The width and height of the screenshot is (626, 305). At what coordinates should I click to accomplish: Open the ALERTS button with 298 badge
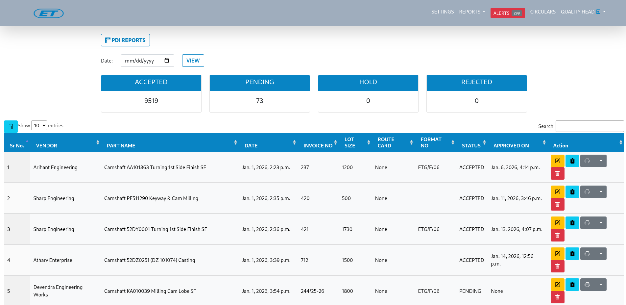tap(507, 13)
